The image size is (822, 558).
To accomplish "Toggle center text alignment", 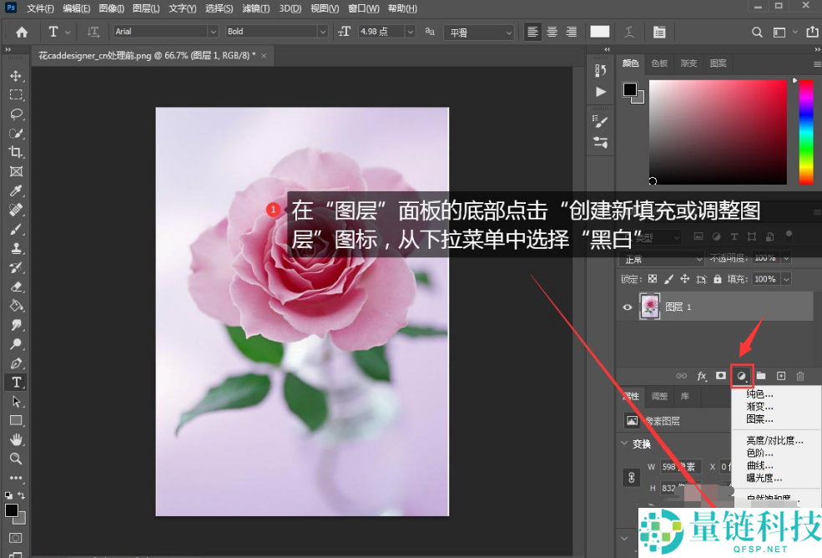I will pos(552,32).
